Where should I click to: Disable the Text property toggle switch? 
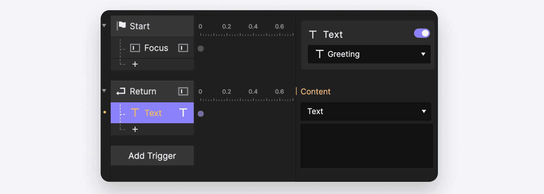(x=422, y=33)
